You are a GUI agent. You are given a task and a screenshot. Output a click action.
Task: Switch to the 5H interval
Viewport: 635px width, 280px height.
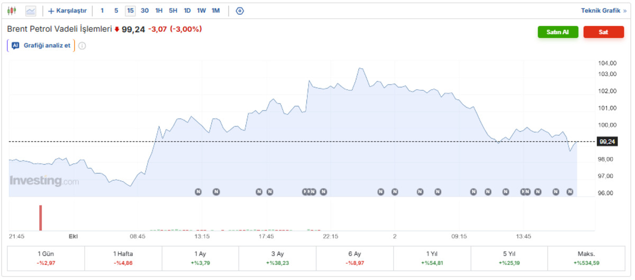173,11
